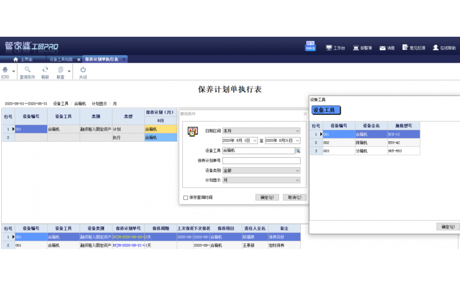Click the calendar icon in query dialog
The width and height of the screenshot is (460, 287).
193,131
